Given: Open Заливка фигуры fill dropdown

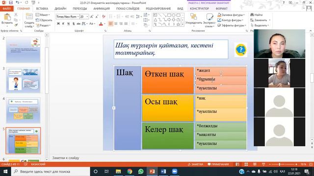Looking at the screenshot, I should point(231,15).
